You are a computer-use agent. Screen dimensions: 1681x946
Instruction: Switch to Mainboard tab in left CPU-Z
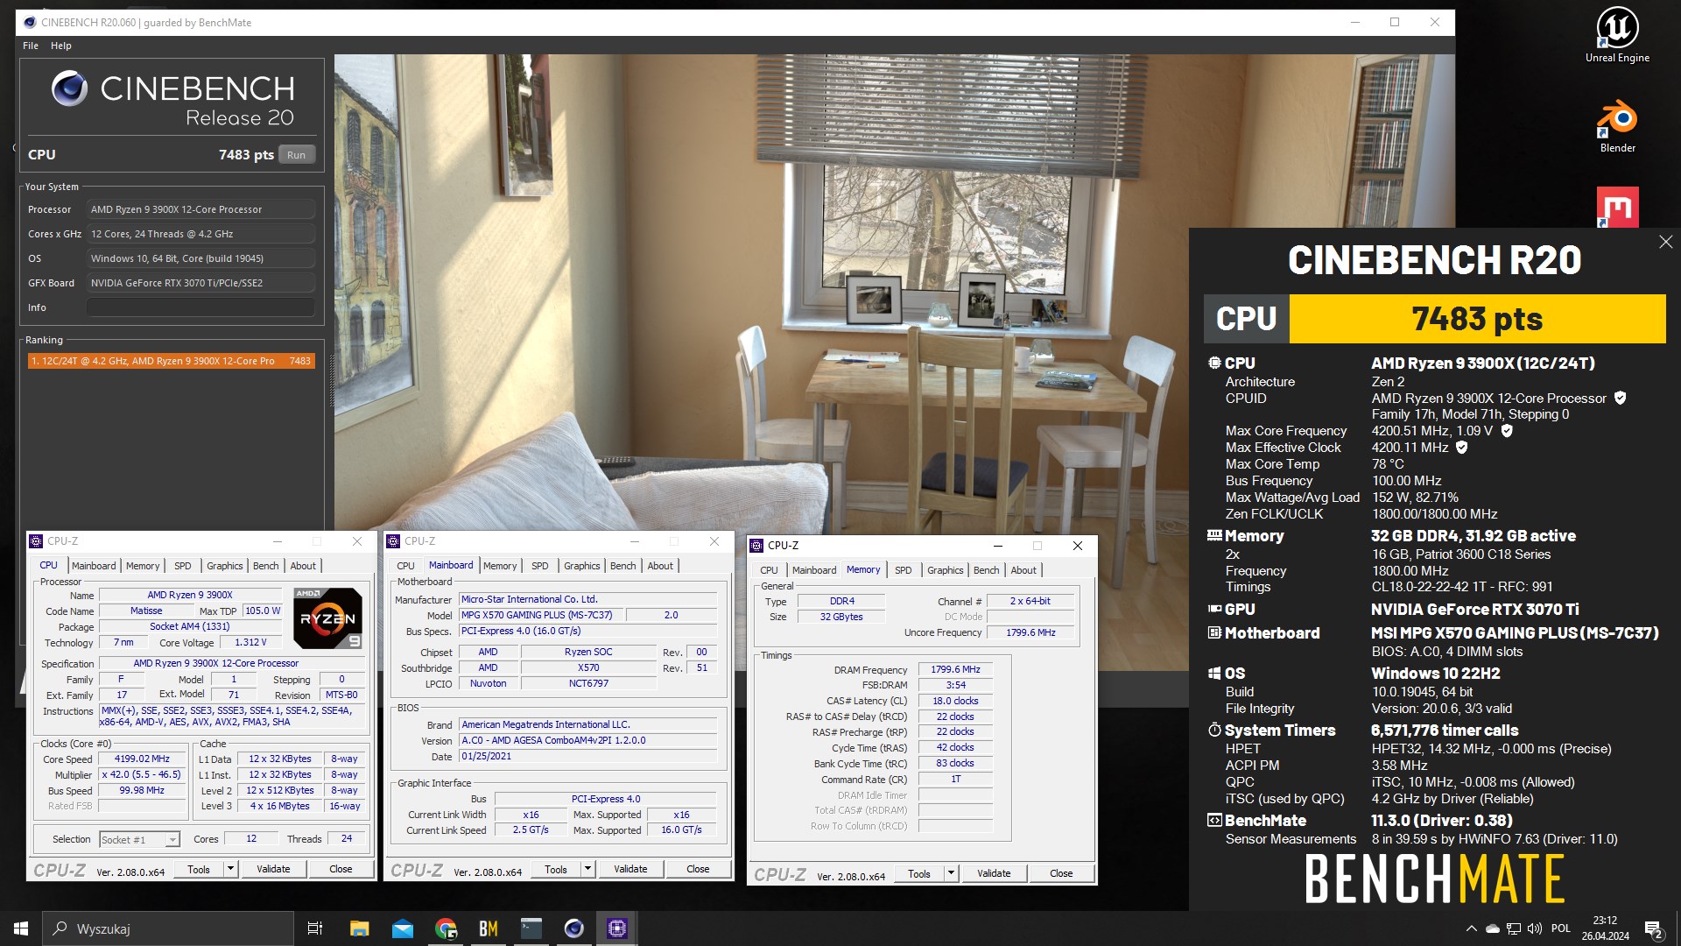tap(94, 566)
